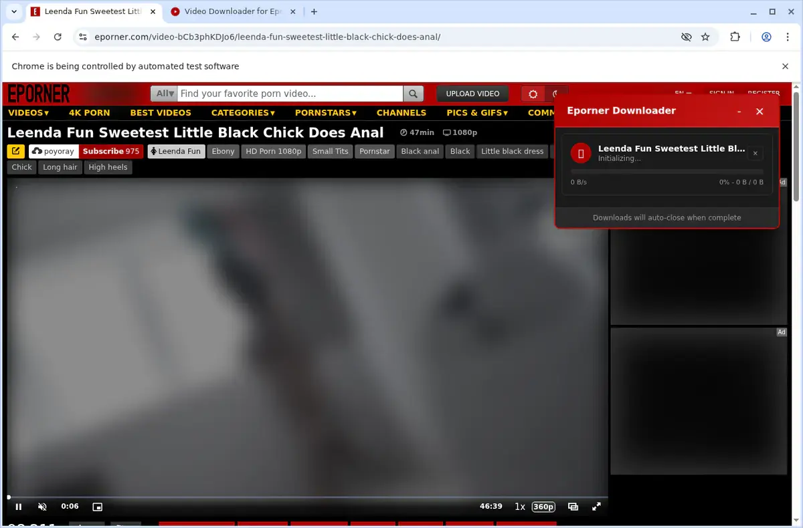803x528 pixels.
Task: Seek along the video progress bar
Action: click(307, 497)
